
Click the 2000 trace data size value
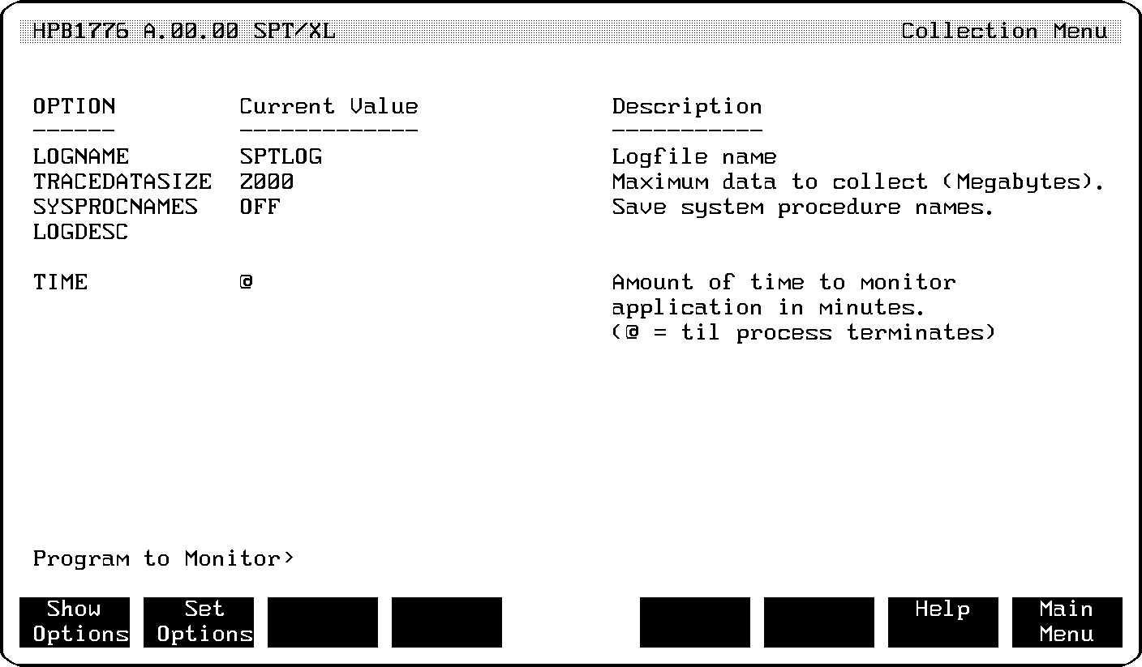pos(267,182)
